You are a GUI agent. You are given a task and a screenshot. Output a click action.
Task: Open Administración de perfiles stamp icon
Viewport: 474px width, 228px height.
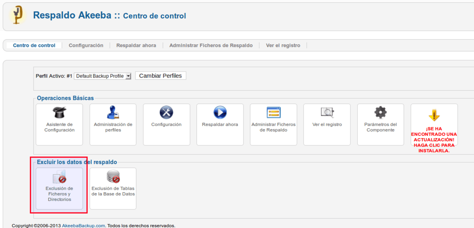pyautogui.click(x=113, y=113)
